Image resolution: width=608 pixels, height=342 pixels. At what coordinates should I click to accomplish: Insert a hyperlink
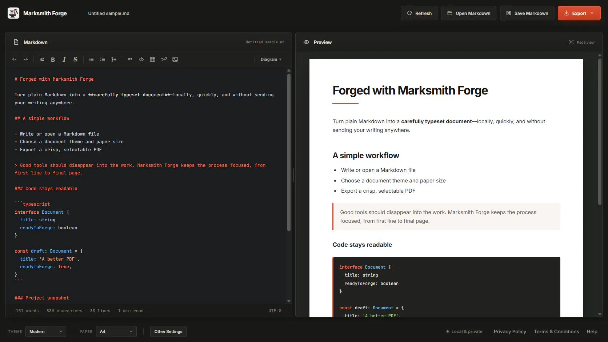[164, 59]
